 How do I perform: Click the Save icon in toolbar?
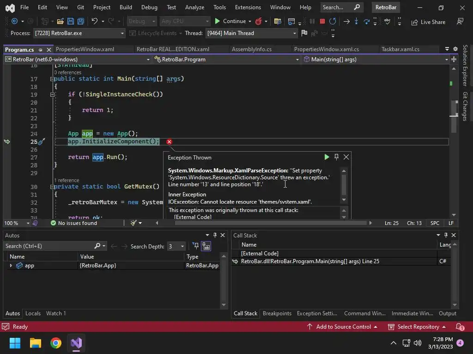pyautogui.click(x=71, y=21)
